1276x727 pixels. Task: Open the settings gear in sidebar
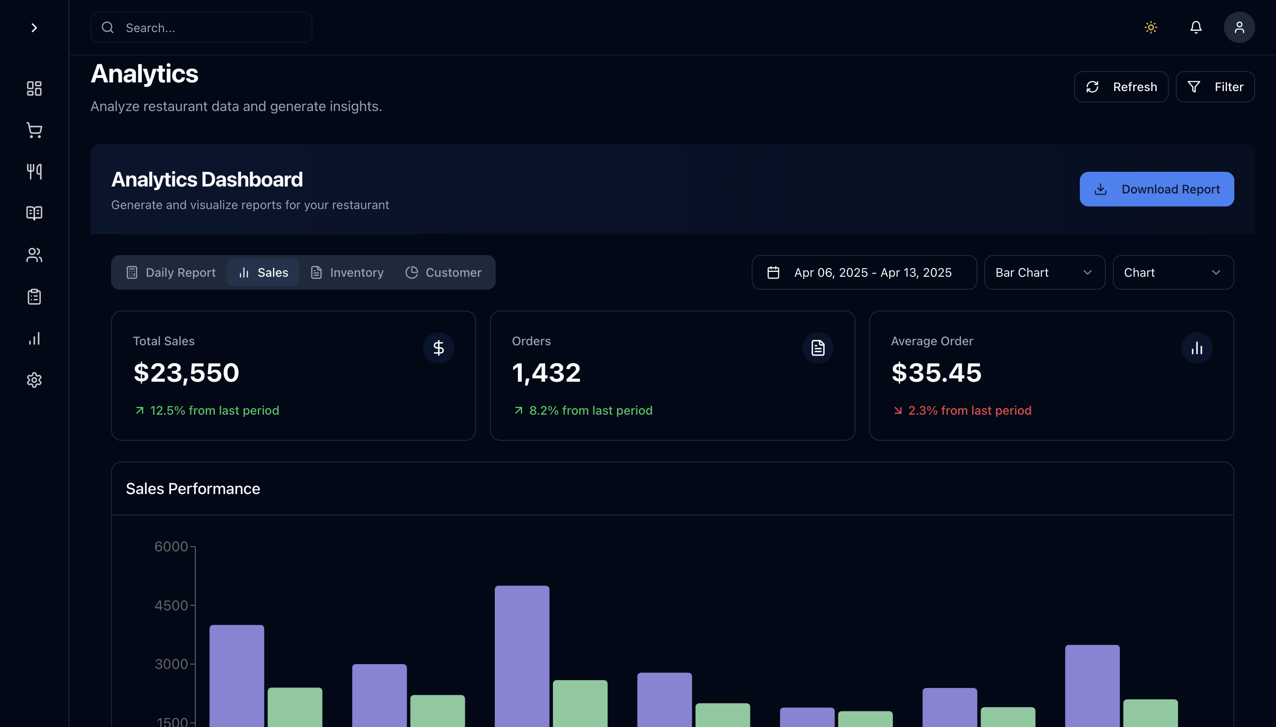[34, 380]
